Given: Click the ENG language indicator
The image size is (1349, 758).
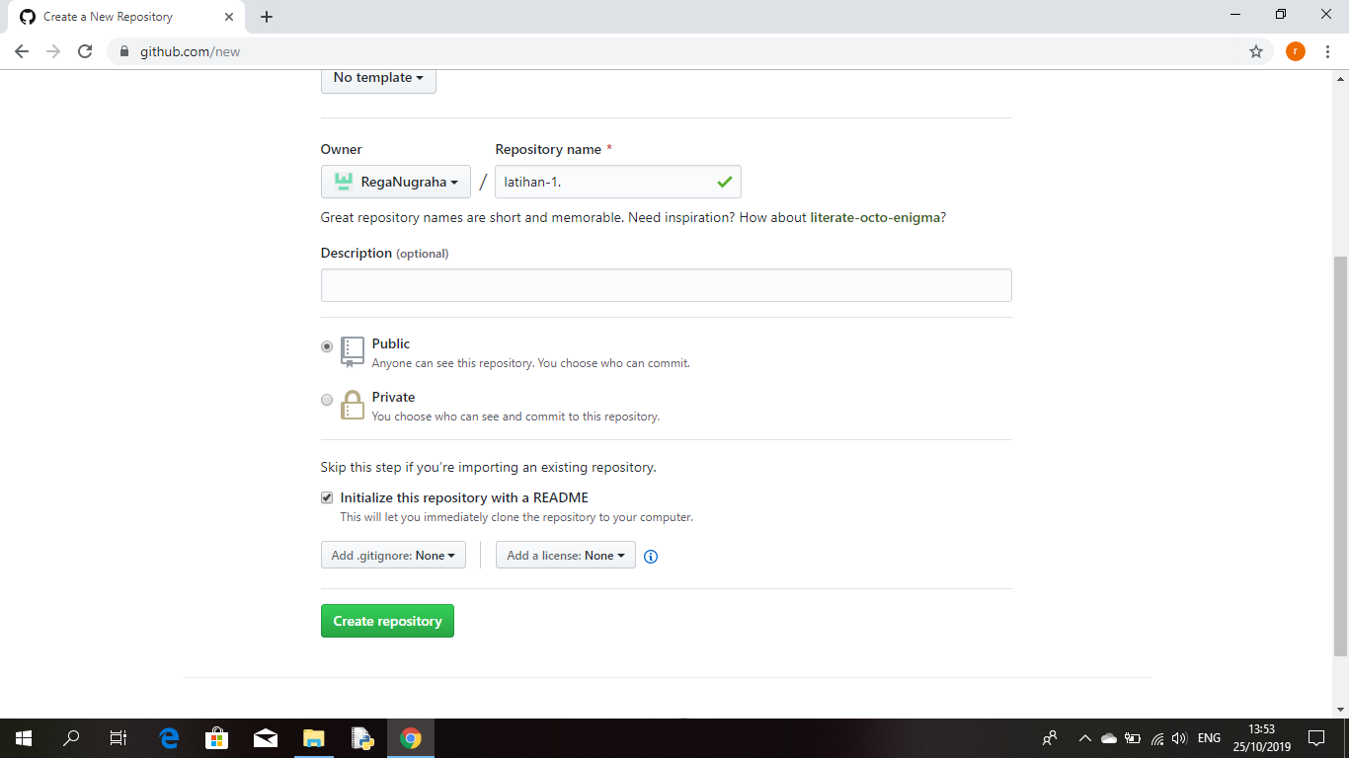Looking at the screenshot, I should click(1209, 738).
